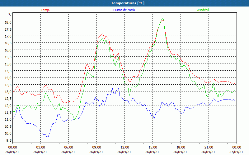249x155 pixels.
Task: Click the 27/04/21 date label
Action: (x=236, y=152)
